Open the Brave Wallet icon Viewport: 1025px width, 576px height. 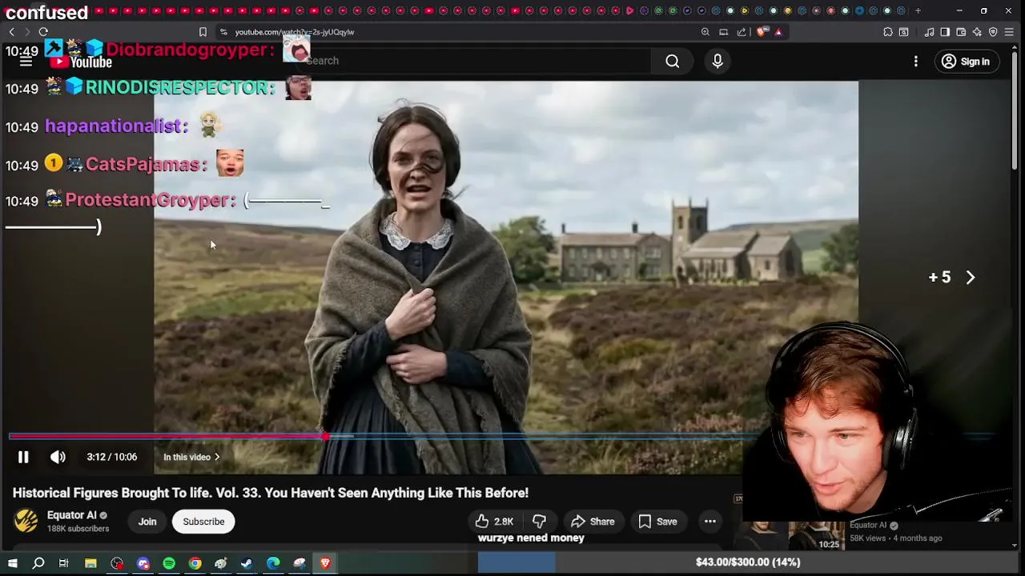tap(961, 32)
